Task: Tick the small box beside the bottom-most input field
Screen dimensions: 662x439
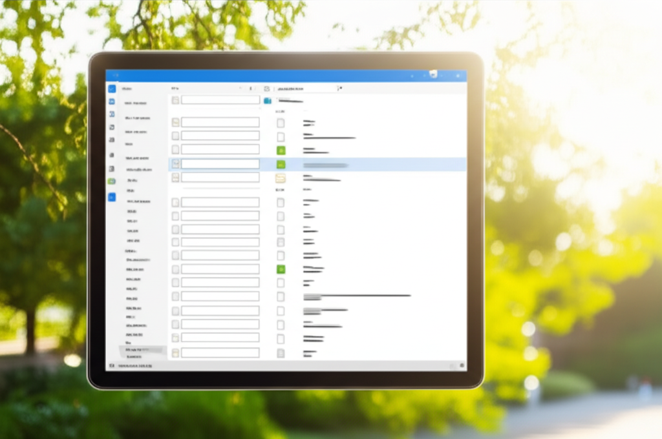Action: coord(175,353)
